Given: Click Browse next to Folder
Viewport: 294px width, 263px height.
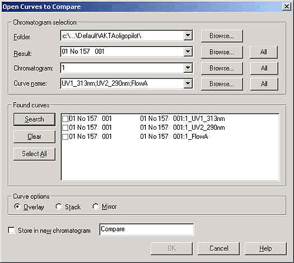Looking at the screenshot, I should click(x=222, y=36).
